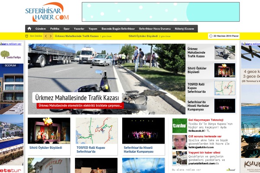Open card title TOSFED Ralli Kupası Seferihisar'da
The height and width of the screenshot is (173, 260).
pos(91,150)
